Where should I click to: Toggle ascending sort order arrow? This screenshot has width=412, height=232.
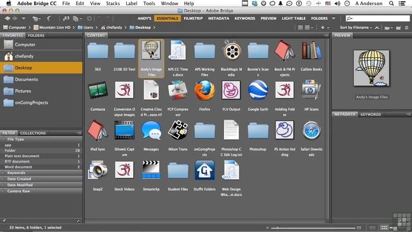click(x=377, y=27)
